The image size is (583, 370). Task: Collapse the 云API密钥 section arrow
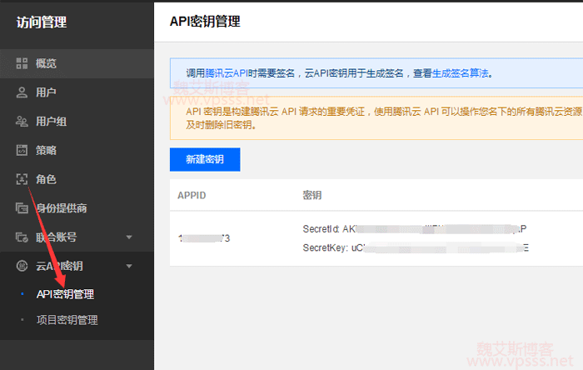(129, 267)
